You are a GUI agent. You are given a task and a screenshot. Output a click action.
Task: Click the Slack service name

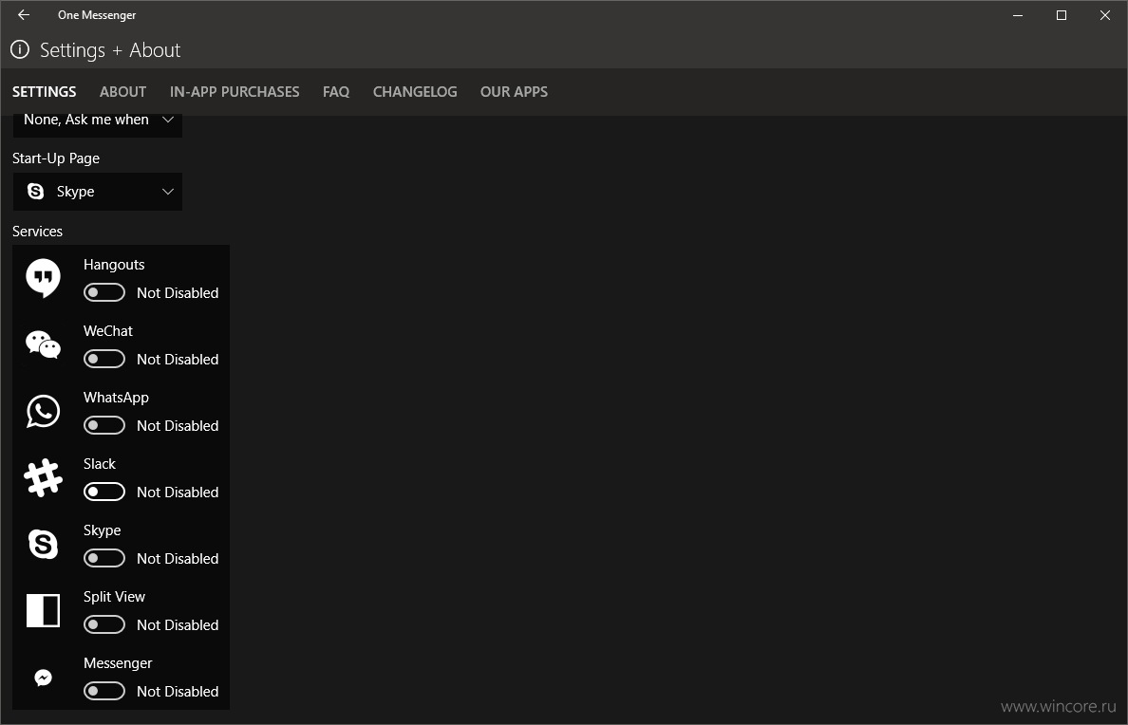(100, 464)
